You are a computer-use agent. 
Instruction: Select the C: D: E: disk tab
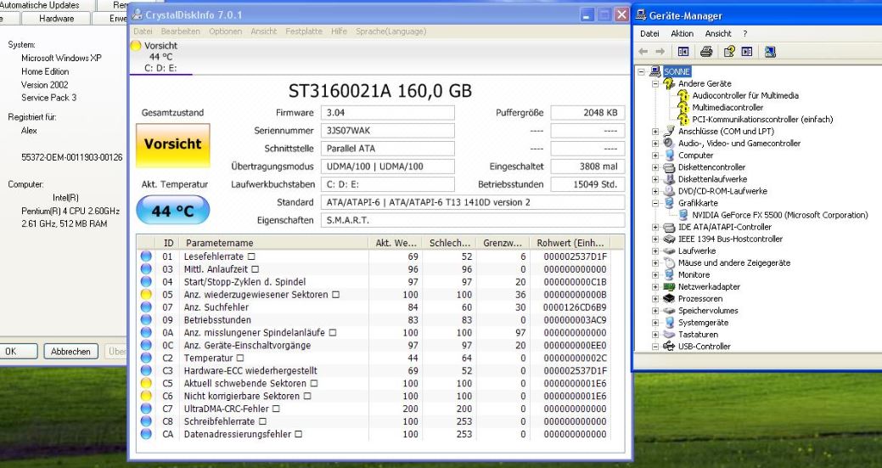(161, 57)
